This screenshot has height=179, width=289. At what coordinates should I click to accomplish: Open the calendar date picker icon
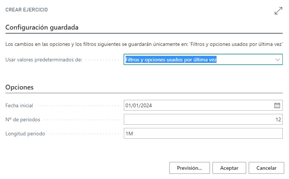[277, 105]
